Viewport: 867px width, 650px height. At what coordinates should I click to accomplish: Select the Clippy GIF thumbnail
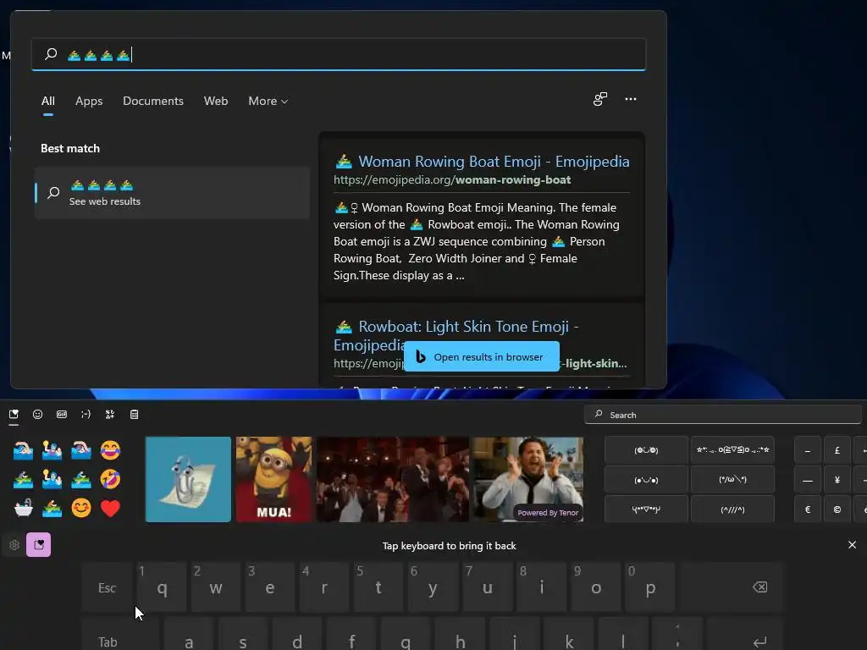coord(188,479)
